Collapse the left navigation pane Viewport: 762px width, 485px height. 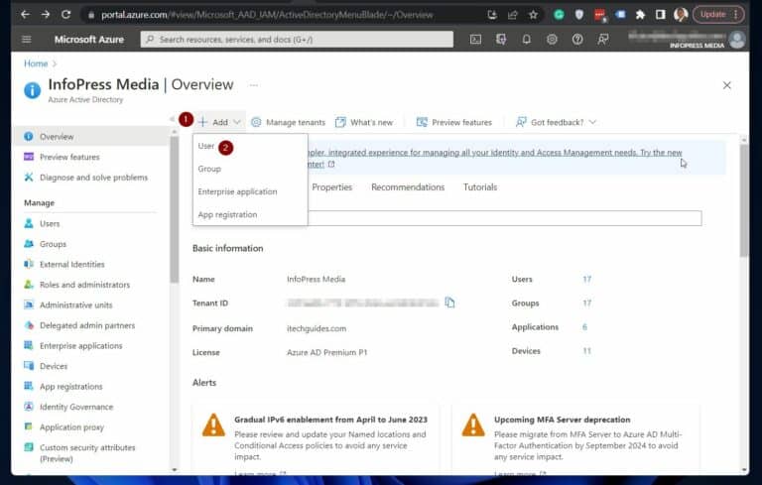point(172,119)
